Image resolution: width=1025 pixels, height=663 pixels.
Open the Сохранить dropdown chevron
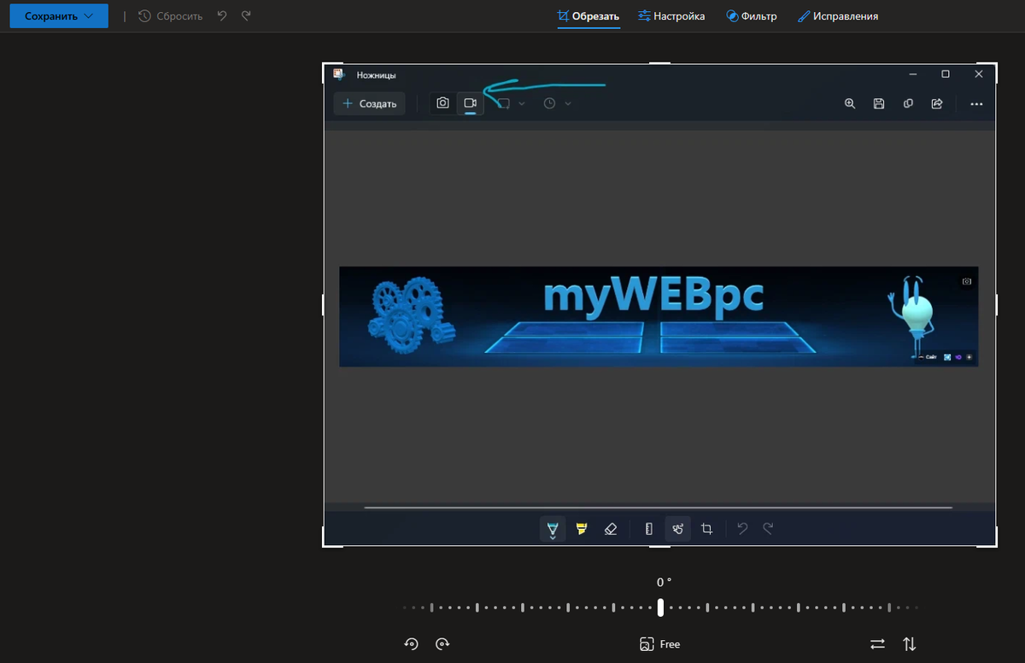click(x=89, y=16)
